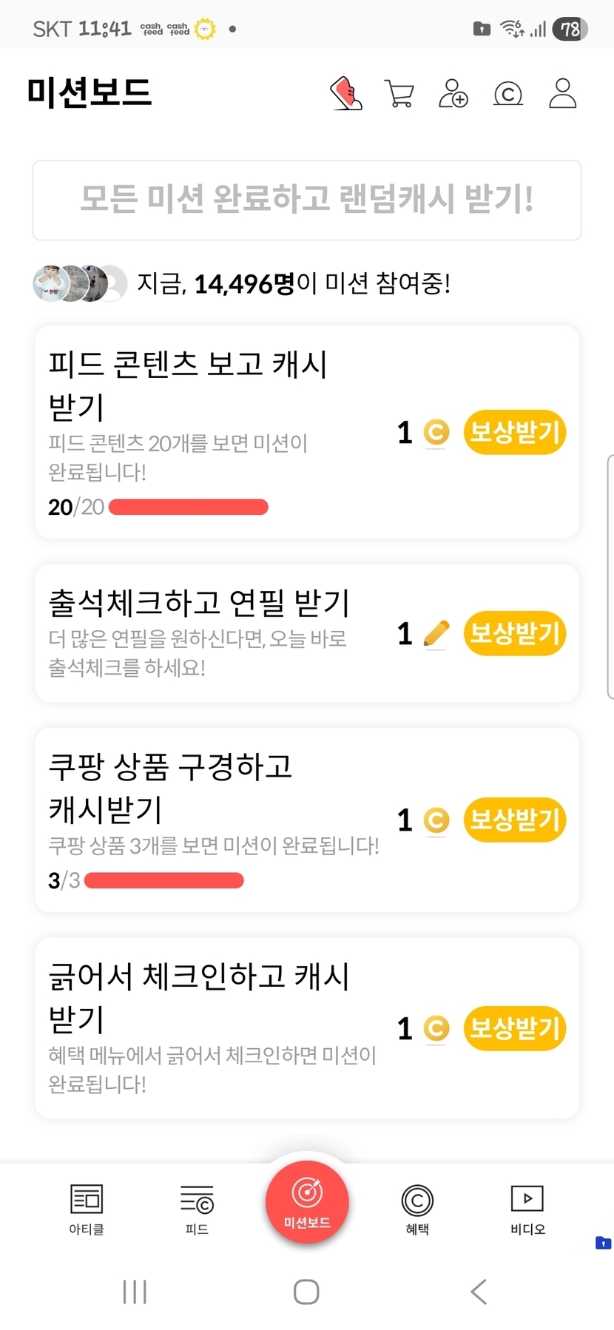
Task: Claim pencil reward for attendance check
Action: 515,634
